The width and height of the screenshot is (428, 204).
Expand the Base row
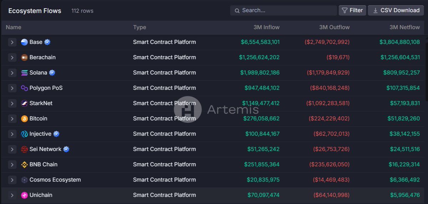pyautogui.click(x=12, y=42)
